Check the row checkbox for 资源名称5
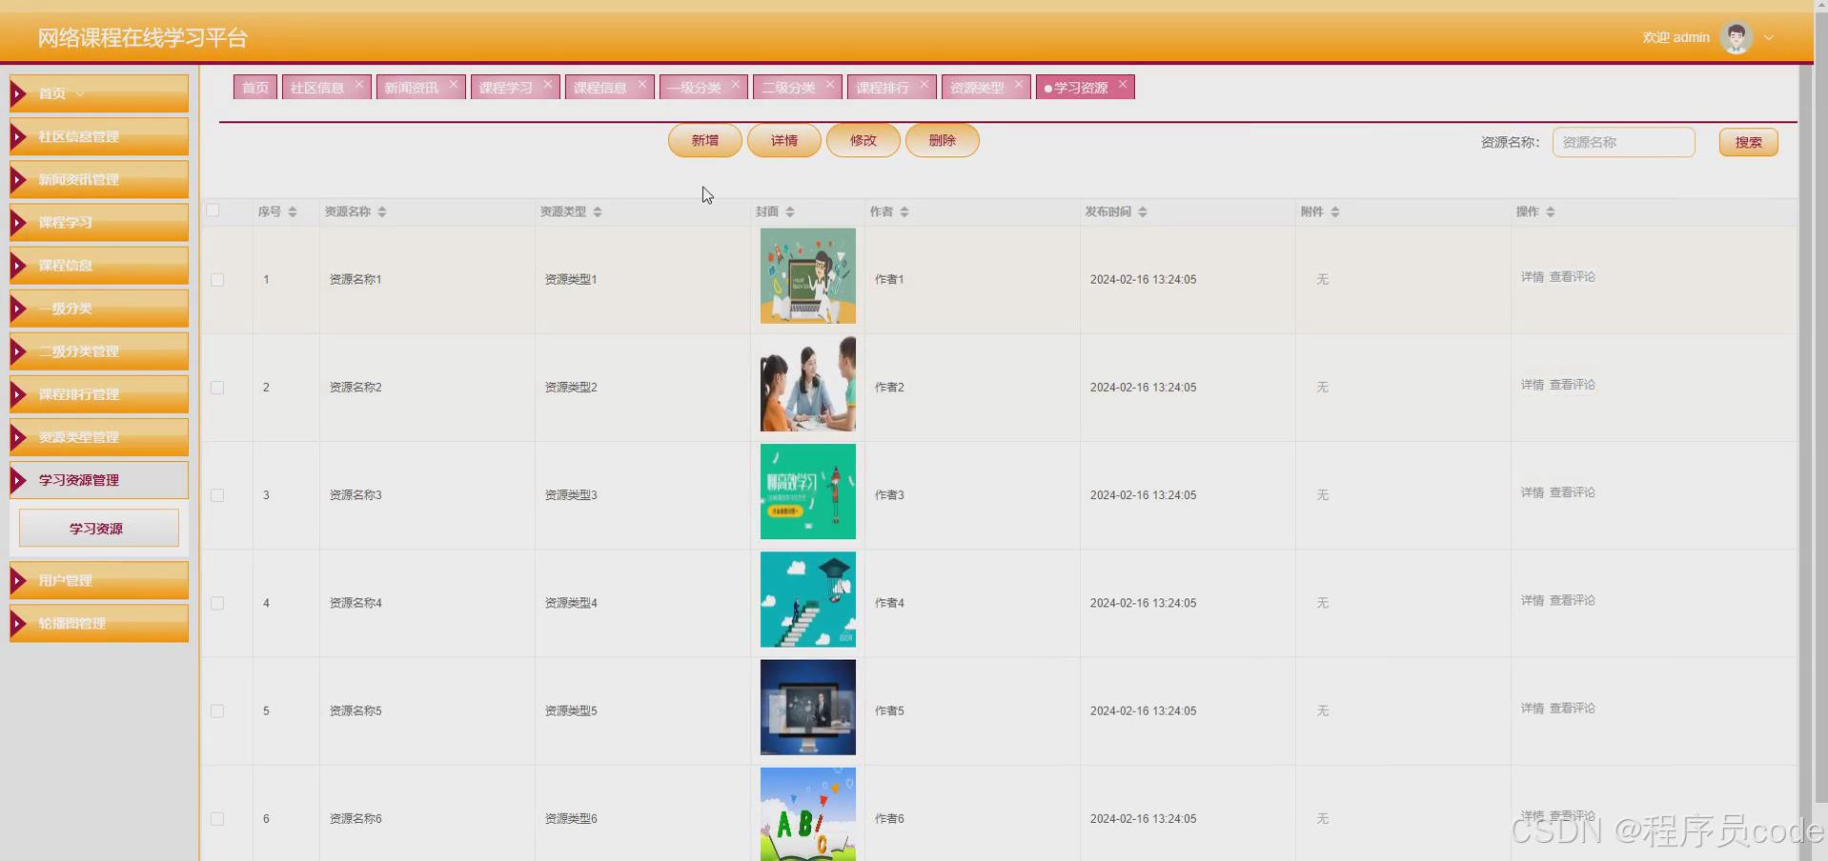Screen dimensions: 1828x861 coord(217,711)
